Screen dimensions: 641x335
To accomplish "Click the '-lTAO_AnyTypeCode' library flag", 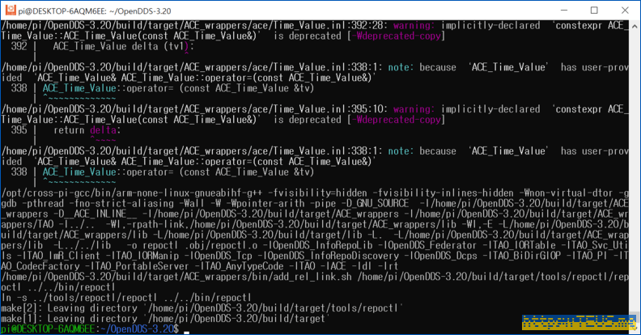I will tap(239, 266).
